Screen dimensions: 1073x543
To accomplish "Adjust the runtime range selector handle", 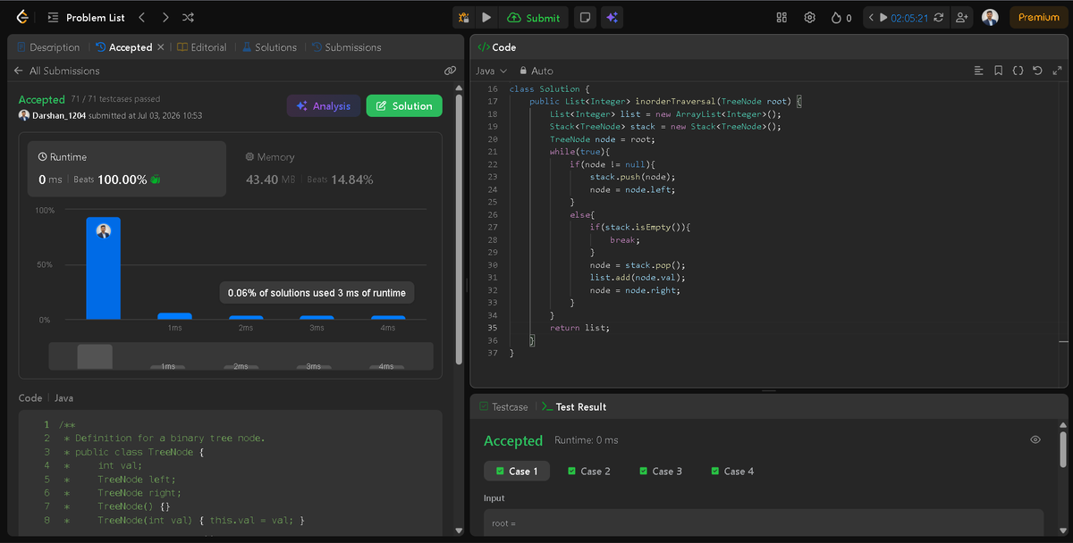I will pyautogui.click(x=95, y=356).
